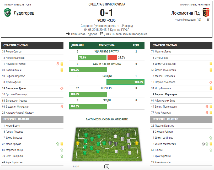This screenshot has width=214, height=170.
Task: Open player Бирсент Карагарен
Action: (x=165, y=94)
